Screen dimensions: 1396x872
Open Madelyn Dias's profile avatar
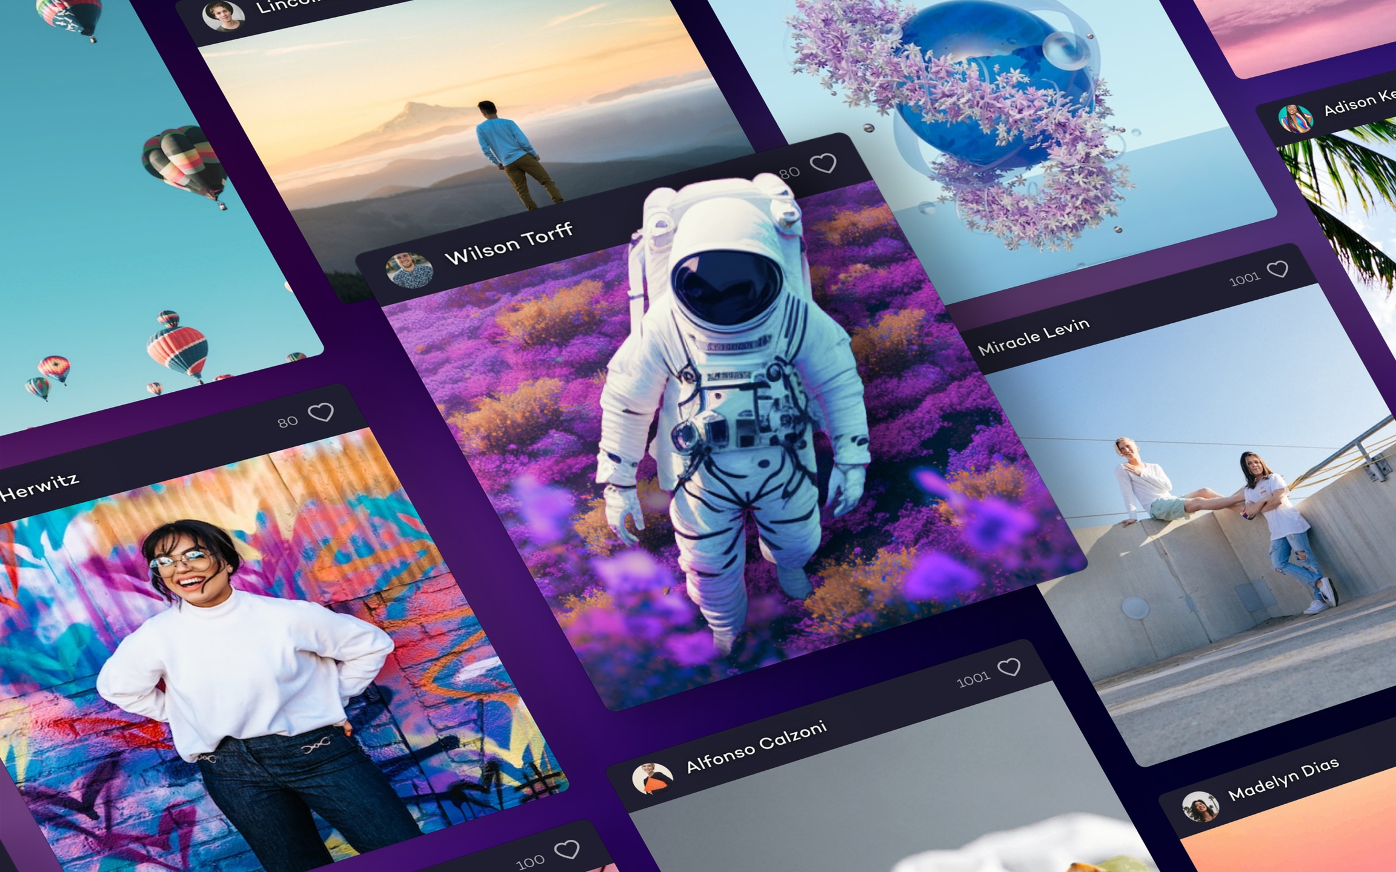1200,807
